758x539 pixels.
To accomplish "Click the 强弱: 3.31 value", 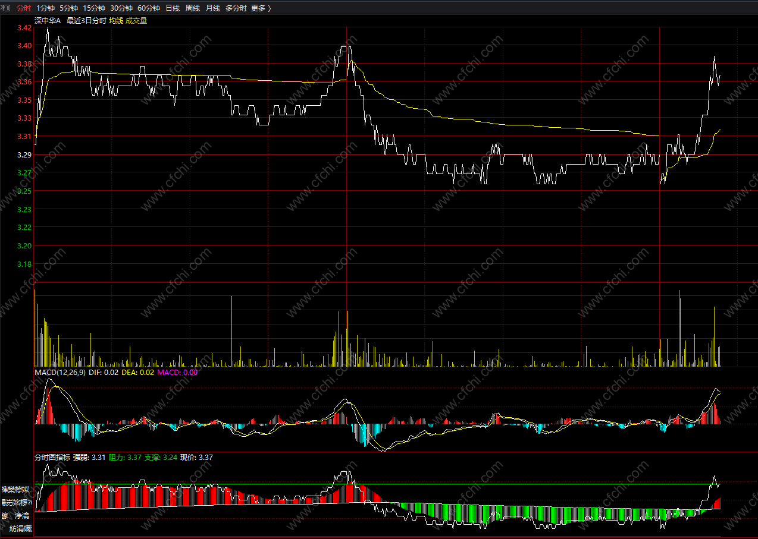I will click(x=89, y=458).
